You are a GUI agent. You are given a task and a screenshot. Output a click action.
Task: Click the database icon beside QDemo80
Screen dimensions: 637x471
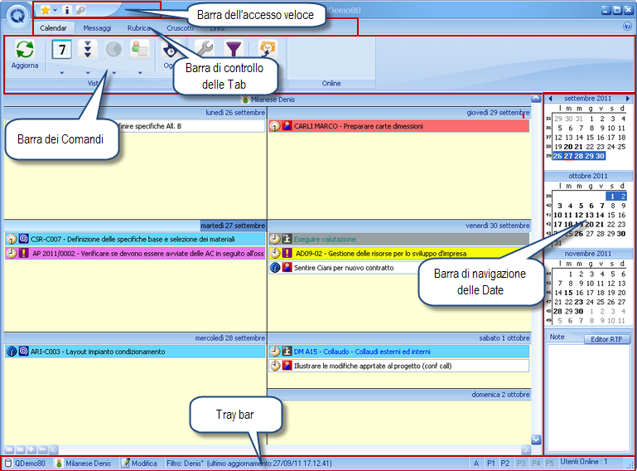(8, 464)
